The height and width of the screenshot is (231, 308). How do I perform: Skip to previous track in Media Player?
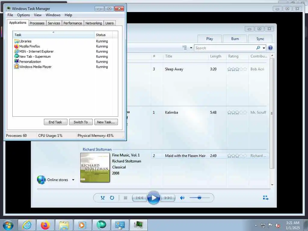pos(140,198)
